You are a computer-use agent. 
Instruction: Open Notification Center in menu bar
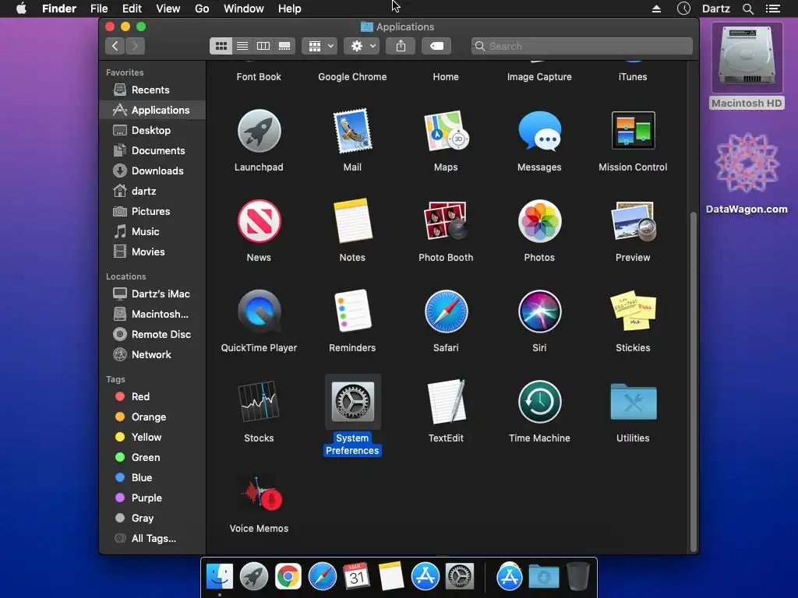[773, 9]
